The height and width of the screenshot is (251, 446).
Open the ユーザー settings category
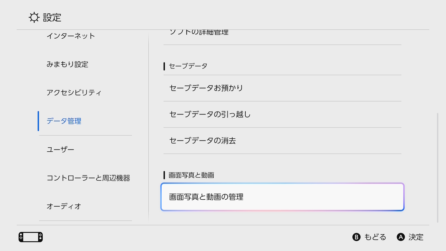85,149
